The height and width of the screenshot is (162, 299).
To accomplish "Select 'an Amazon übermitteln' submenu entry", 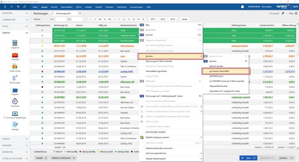I will coord(226,71).
